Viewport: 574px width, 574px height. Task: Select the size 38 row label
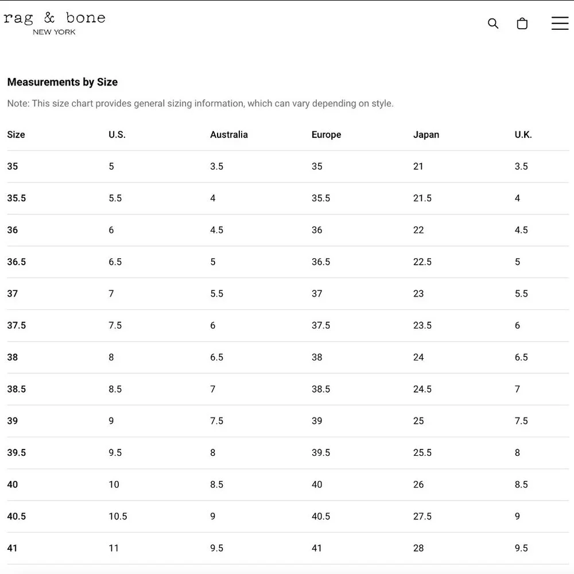tap(13, 357)
